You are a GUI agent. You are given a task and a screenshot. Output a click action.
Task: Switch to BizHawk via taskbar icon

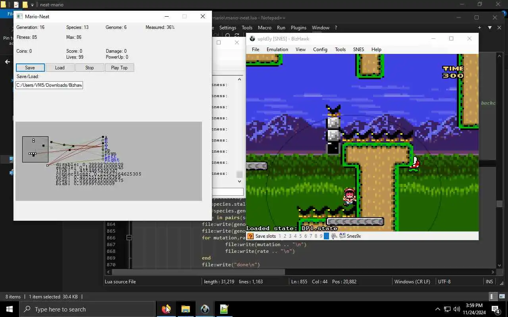[205, 309]
